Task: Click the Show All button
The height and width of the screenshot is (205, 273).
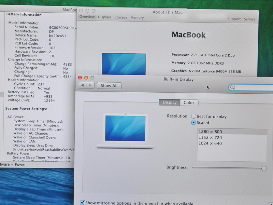Action: (109, 86)
